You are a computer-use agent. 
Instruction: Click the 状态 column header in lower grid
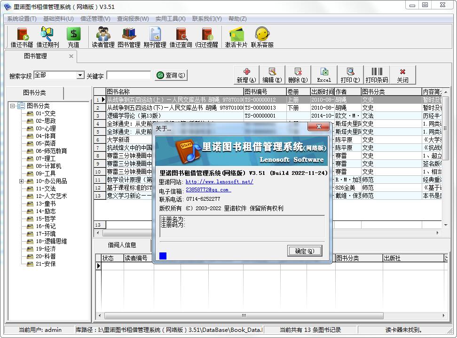click(112, 258)
